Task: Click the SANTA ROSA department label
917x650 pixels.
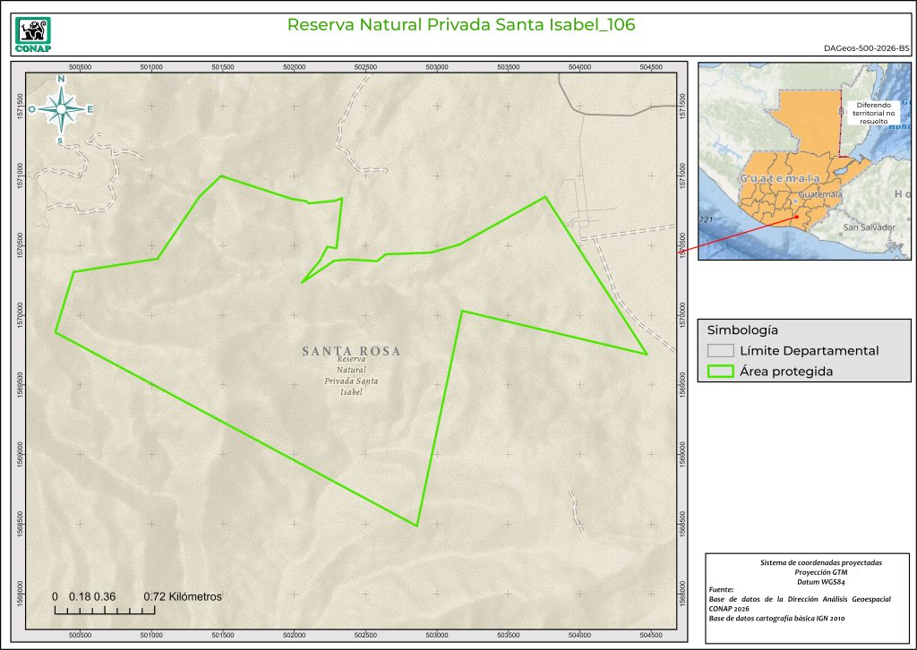Action: 351,351
